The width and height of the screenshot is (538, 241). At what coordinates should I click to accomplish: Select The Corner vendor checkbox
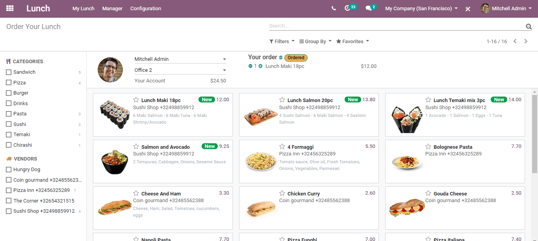point(9,201)
